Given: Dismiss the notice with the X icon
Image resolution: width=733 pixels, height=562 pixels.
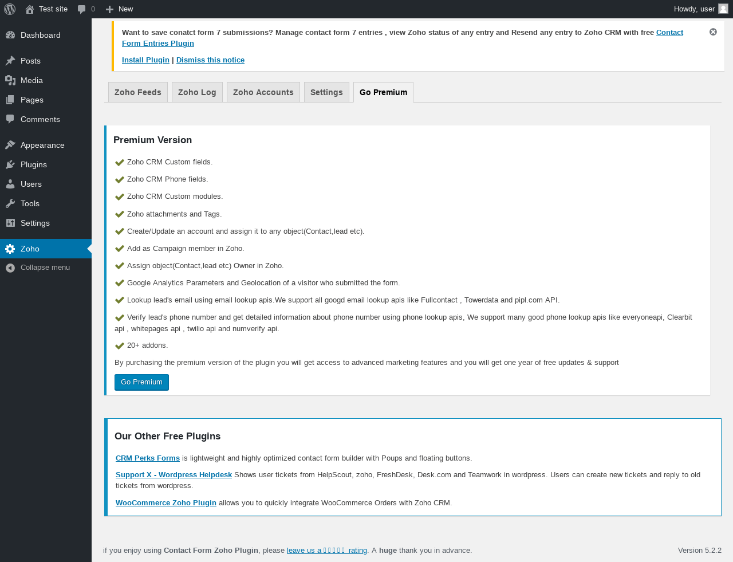Looking at the screenshot, I should click(713, 32).
